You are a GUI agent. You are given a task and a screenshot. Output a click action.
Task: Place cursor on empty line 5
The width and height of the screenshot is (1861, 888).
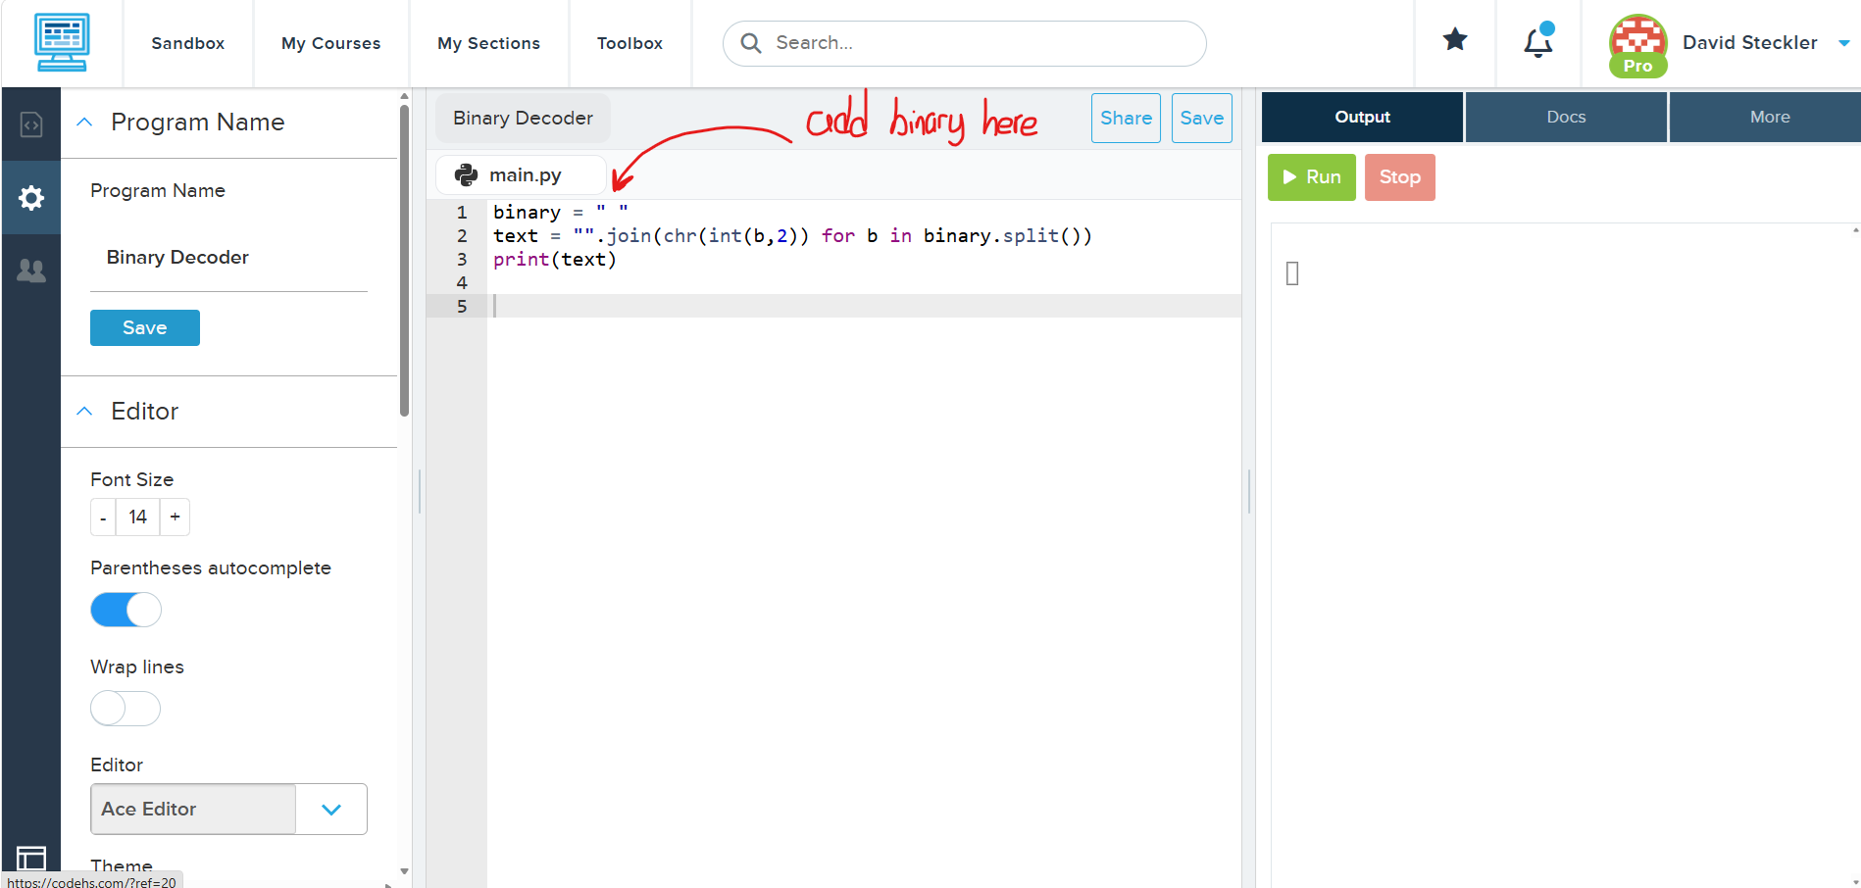[x=863, y=306]
